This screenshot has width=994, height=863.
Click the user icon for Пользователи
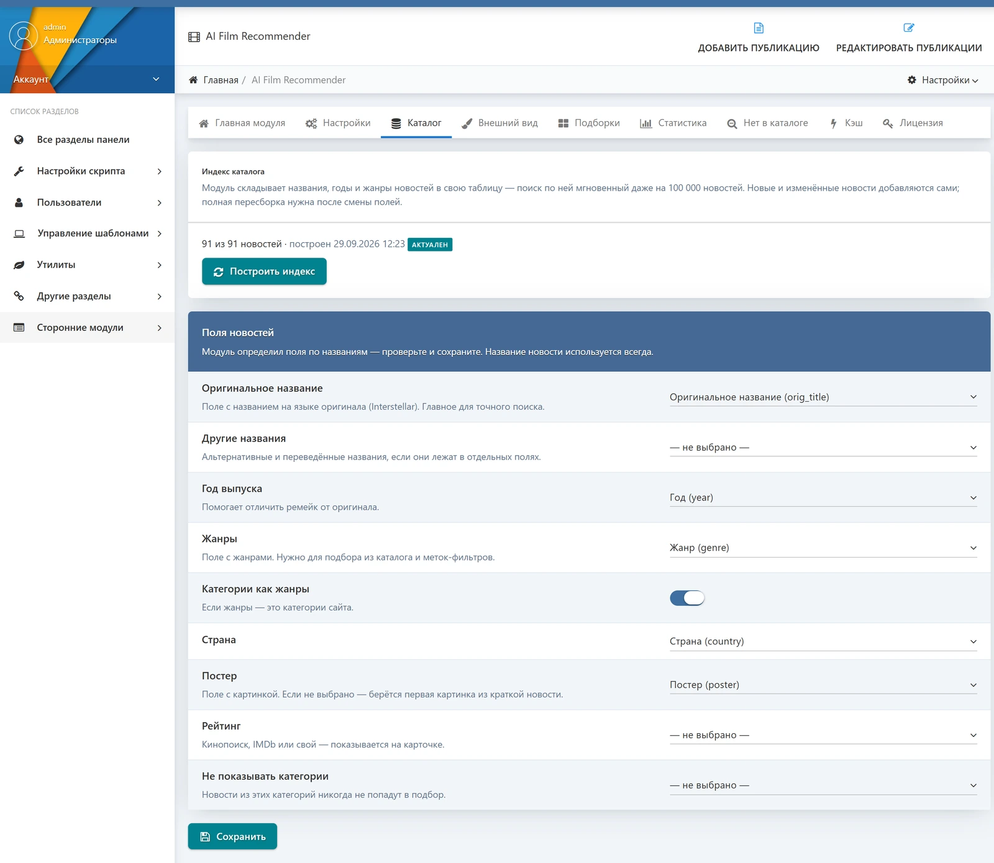(x=19, y=202)
